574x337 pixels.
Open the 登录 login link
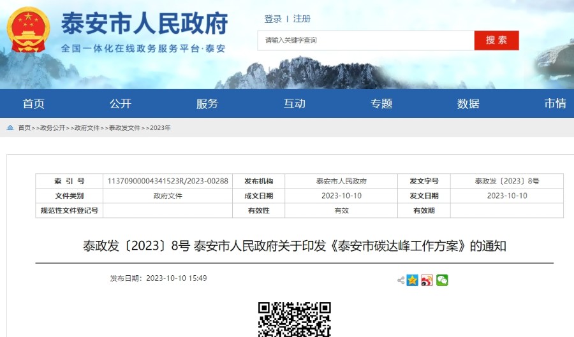coord(273,19)
